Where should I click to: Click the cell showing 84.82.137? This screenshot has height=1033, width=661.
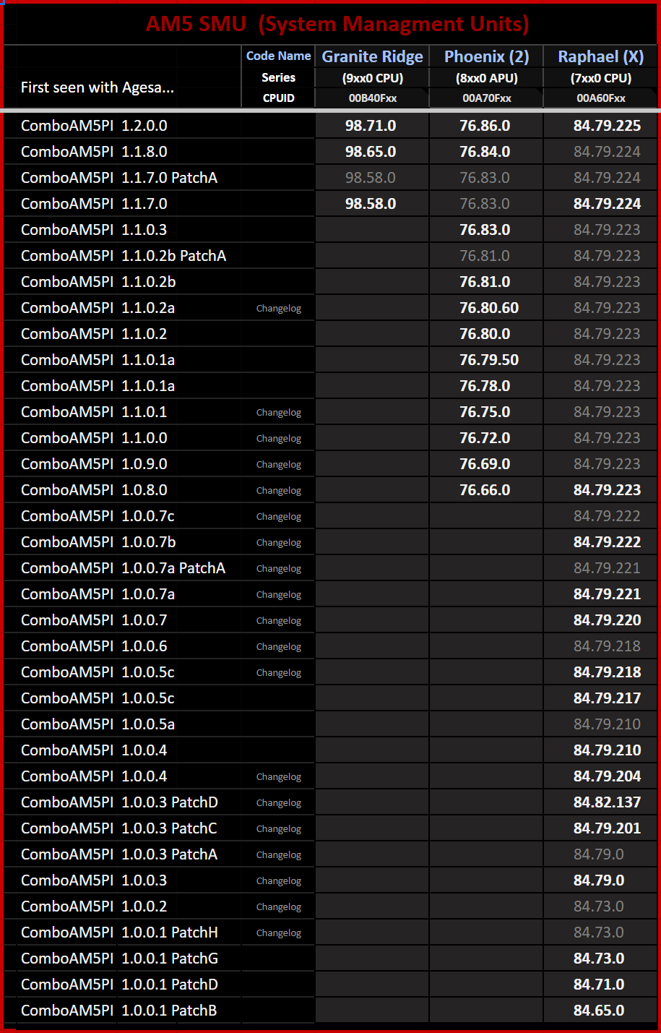click(607, 802)
